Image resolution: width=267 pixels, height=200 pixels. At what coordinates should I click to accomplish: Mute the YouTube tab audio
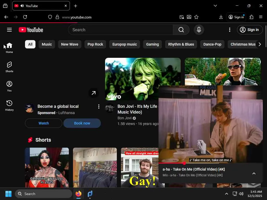coord(22,6)
